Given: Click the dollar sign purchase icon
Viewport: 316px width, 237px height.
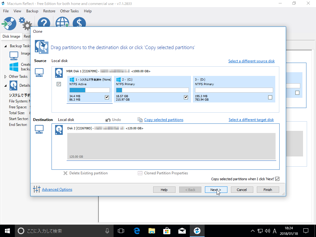Looking at the screenshot, I should [79, 22].
